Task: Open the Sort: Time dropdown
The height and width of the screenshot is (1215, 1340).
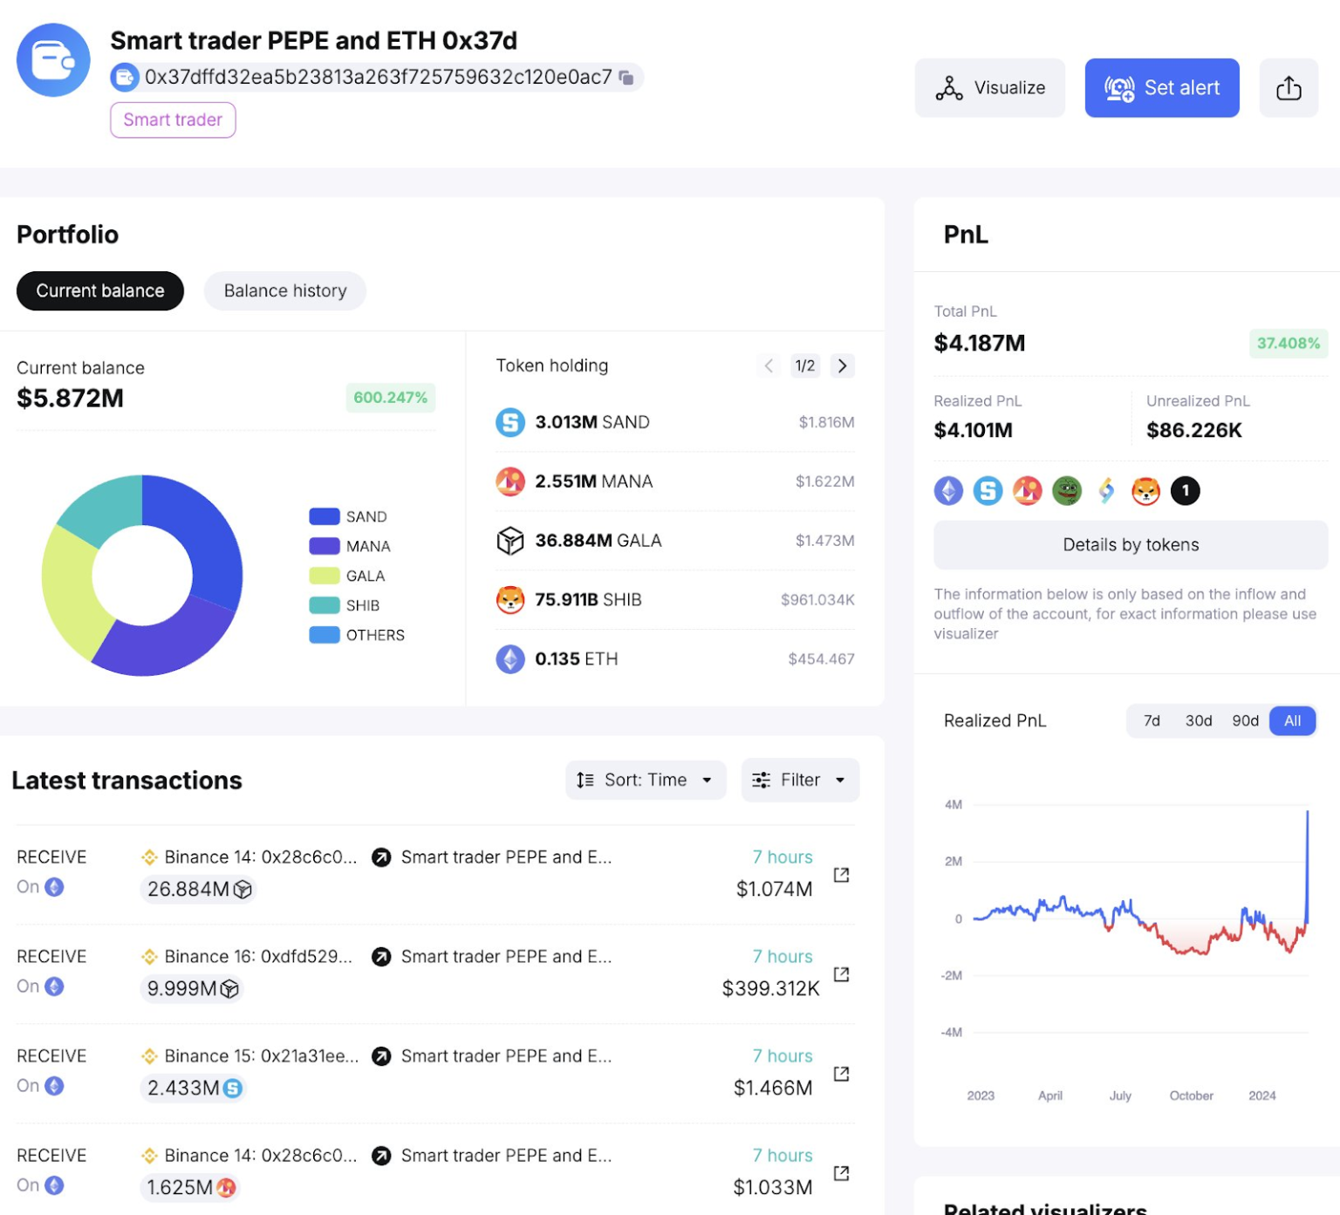Action: click(646, 780)
